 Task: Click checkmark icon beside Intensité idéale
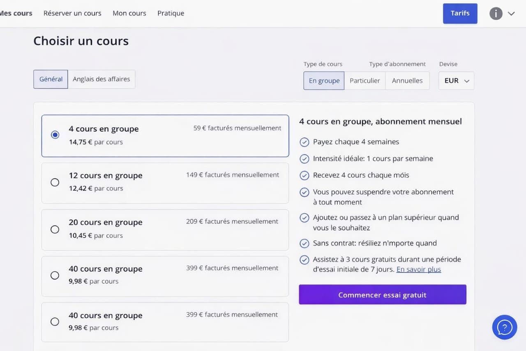(304, 159)
